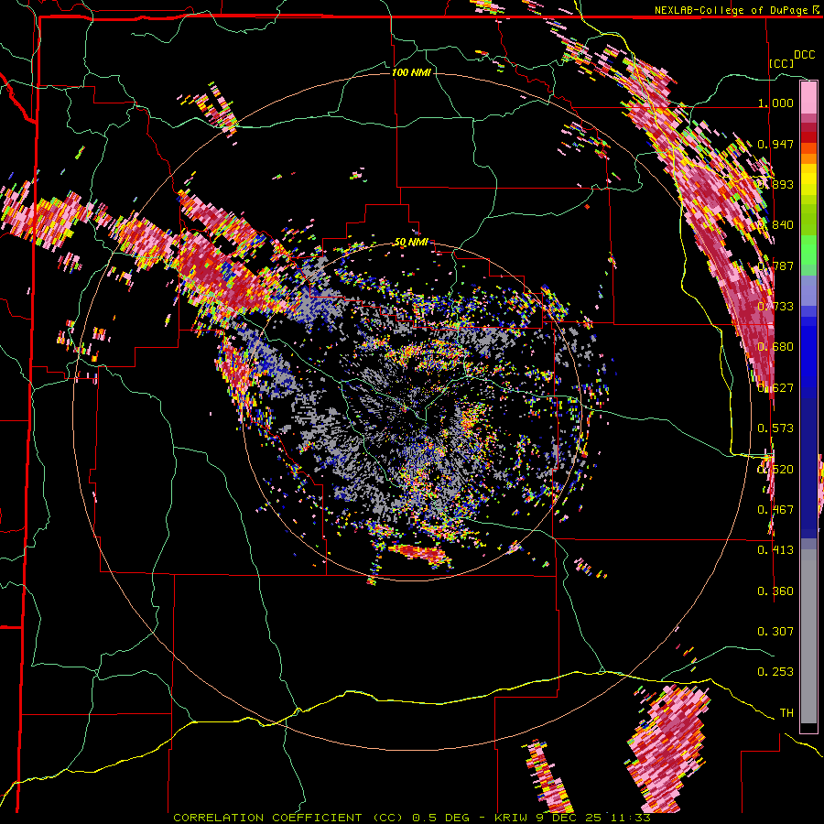Click the DCC label above the color scale
The height and width of the screenshot is (824, 824).
[x=804, y=55]
